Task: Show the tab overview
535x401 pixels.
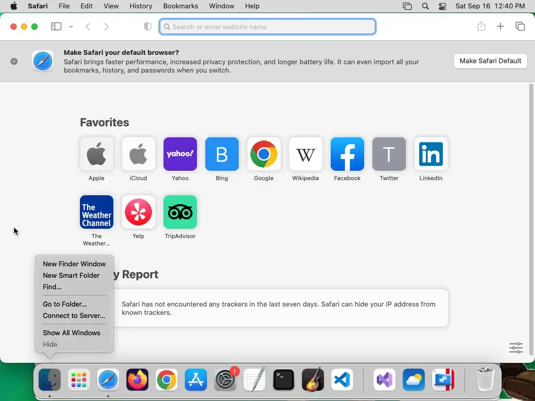Action: (x=520, y=26)
